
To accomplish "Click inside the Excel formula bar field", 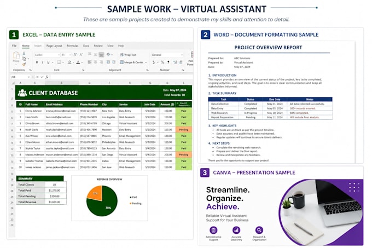I will (x=121, y=77).
